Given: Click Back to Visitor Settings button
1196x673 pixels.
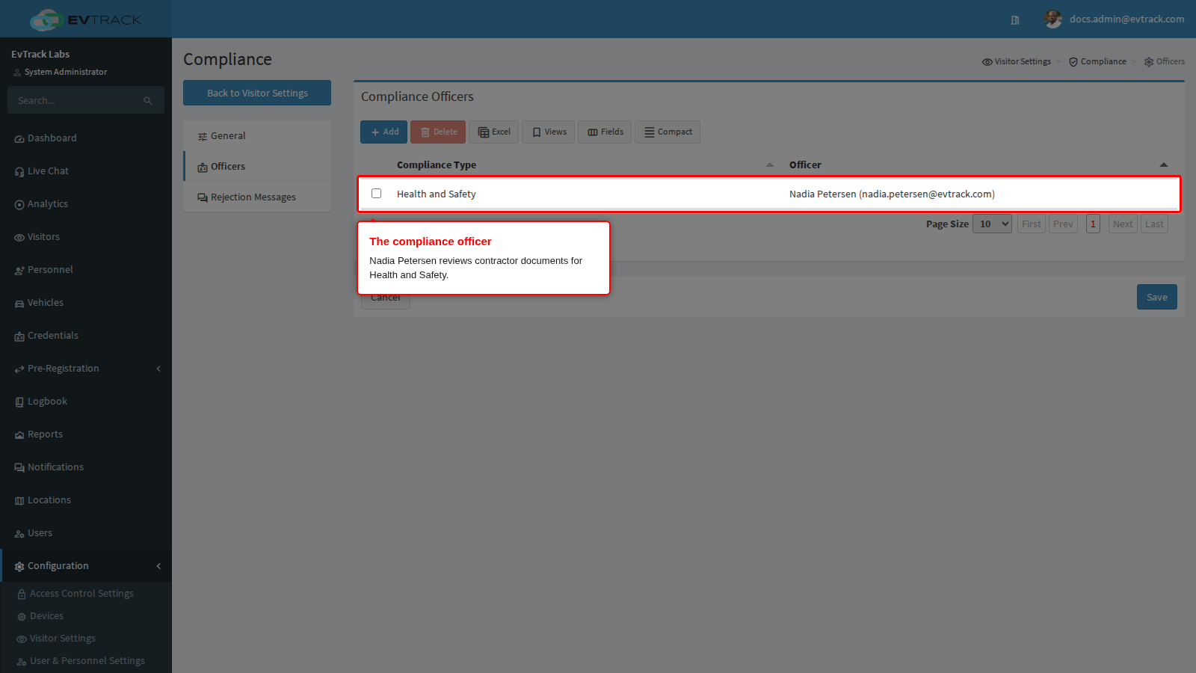Looking at the screenshot, I should (x=257, y=93).
